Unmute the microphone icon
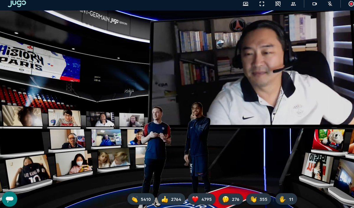Viewport: 354px width, 208px height. tap(330, 4)
